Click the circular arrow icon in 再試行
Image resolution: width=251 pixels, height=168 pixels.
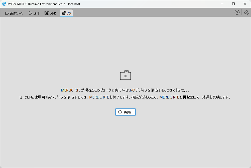[120, 112]
